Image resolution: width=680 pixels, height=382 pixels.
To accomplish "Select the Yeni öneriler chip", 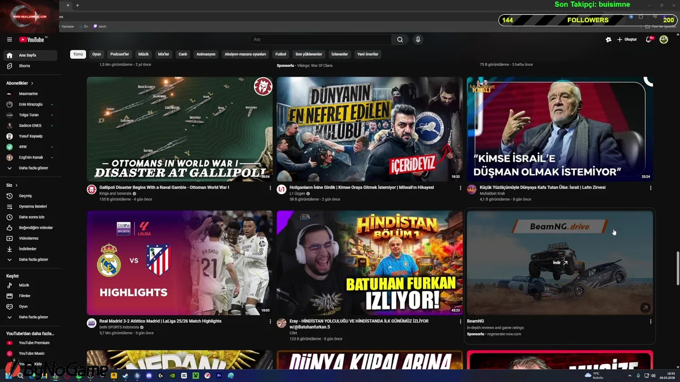I will 368,54.
